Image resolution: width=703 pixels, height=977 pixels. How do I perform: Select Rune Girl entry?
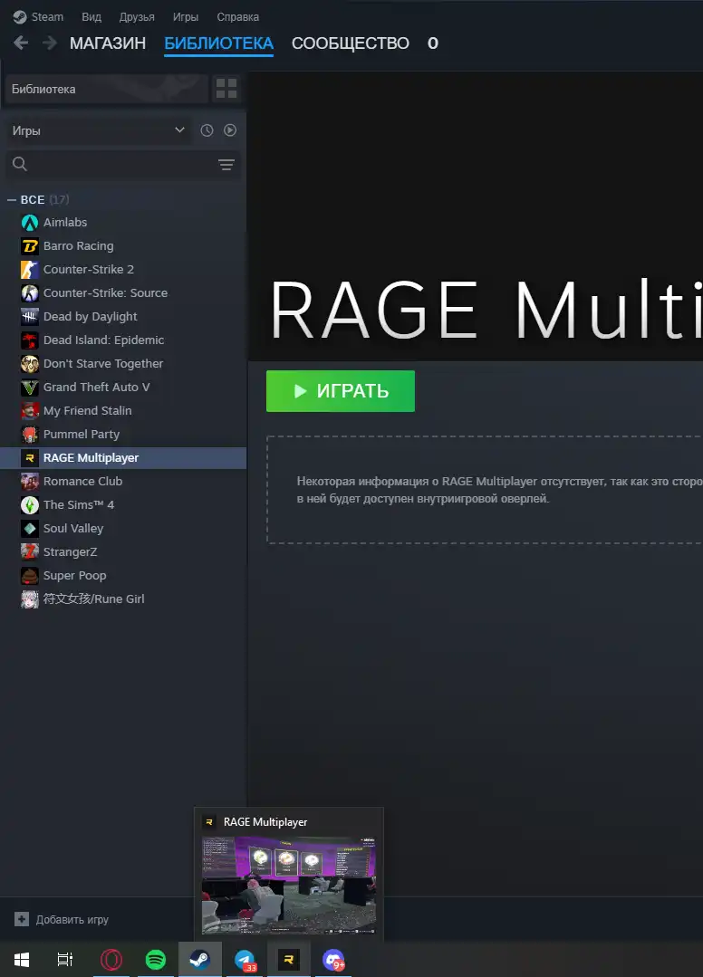point(123,599)
